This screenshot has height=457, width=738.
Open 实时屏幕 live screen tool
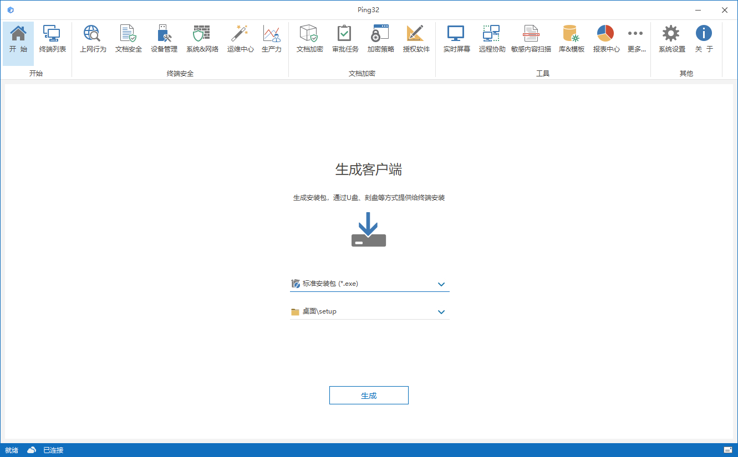(456, 39)
